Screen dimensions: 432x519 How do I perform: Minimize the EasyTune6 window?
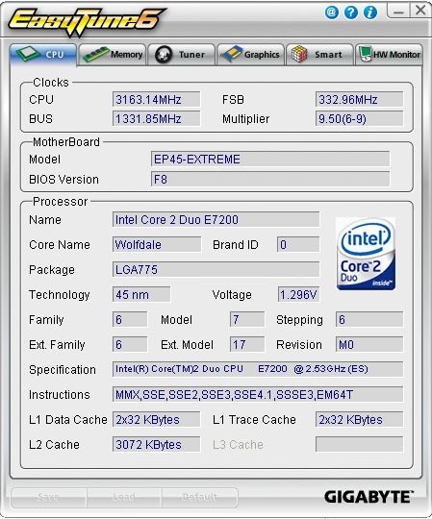[398, 12]
